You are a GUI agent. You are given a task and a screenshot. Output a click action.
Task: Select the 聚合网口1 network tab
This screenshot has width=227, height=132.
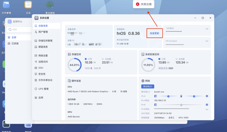pyautogui.click(x=148, y=86)
